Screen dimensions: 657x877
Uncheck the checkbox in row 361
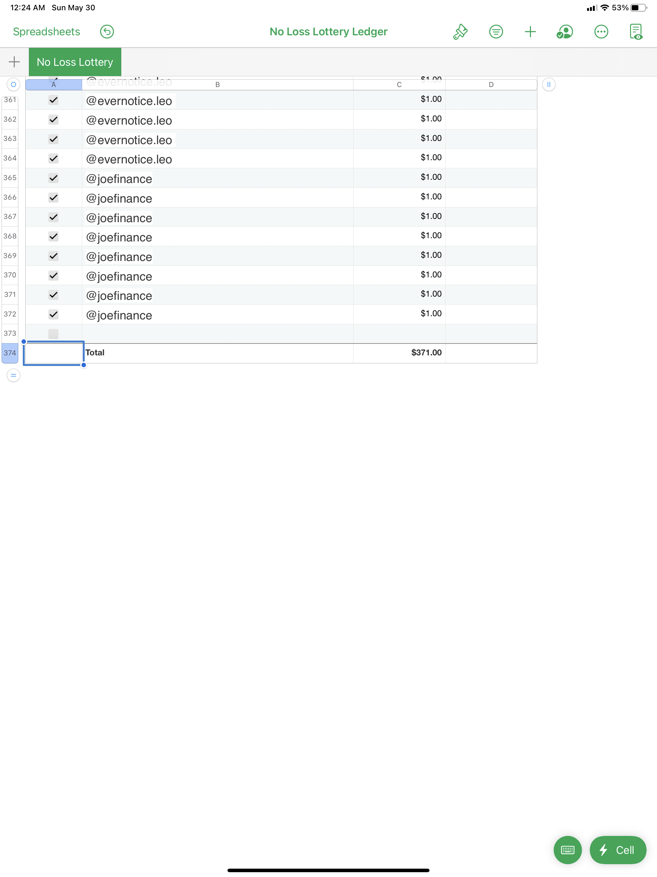(54, 100)
